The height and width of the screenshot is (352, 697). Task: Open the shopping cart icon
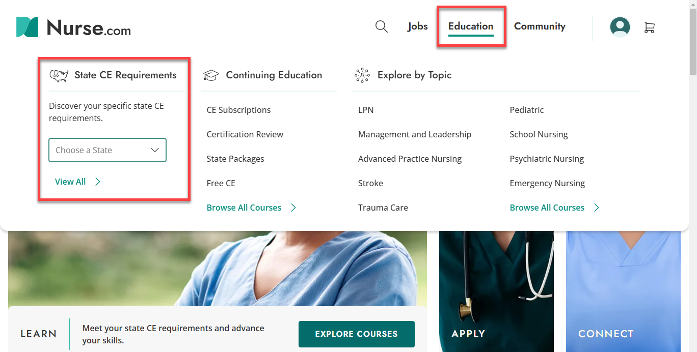(x=650, y=27)
